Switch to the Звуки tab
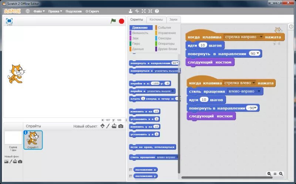 [x=173, y=20]
